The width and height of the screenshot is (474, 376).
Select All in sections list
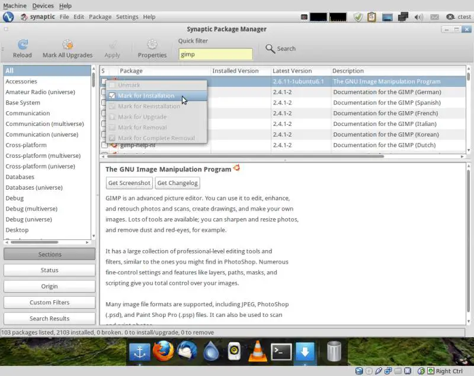tap(47, 70)
